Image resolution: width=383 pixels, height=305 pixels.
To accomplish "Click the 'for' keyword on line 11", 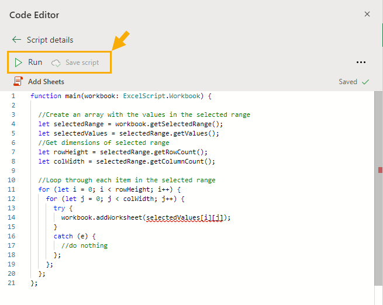I will (44, 189).
